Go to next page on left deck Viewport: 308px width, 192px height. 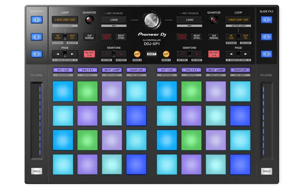pos(72,54)
